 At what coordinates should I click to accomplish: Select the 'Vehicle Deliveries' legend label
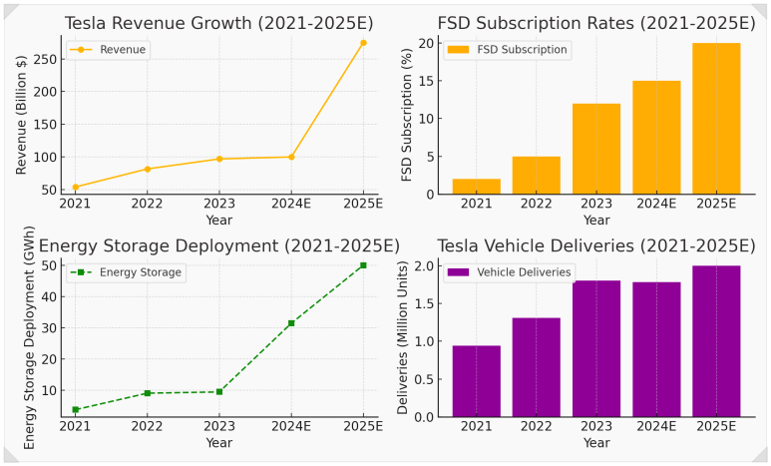click(x=524, y=272)
